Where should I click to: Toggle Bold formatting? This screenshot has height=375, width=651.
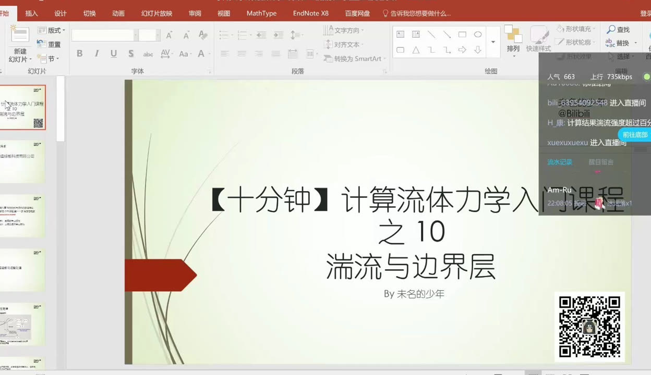79,54
